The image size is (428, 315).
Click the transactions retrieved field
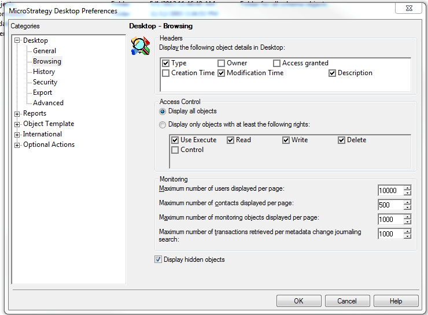[x=390, y=234]
